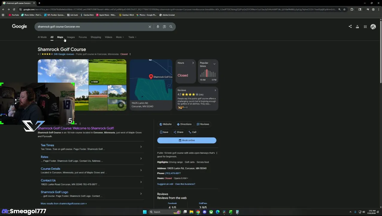Open Google Lens image search icon
The height and width of the screenshot is (216, 382).
[164, 27]
